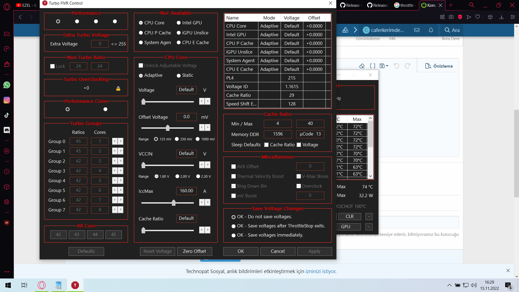This screenshot has width=519, height=292.
Task: Enable the Lock checkbox for Non Turbo Ratio
Action: coord(52,66)
